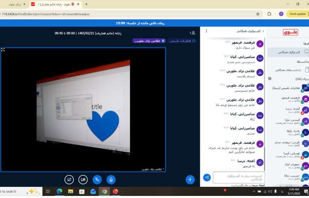Image resolution: width=309 pixels, height=198 pixels.
Task: Switch to Chrome in taskbar
Action: 104,191
